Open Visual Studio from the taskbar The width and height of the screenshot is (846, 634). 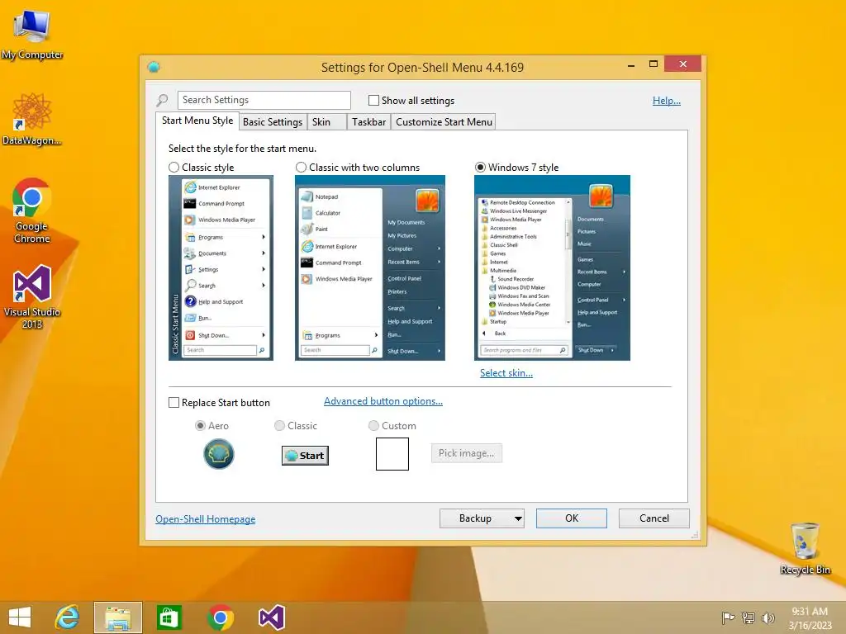tap(271, 617)
